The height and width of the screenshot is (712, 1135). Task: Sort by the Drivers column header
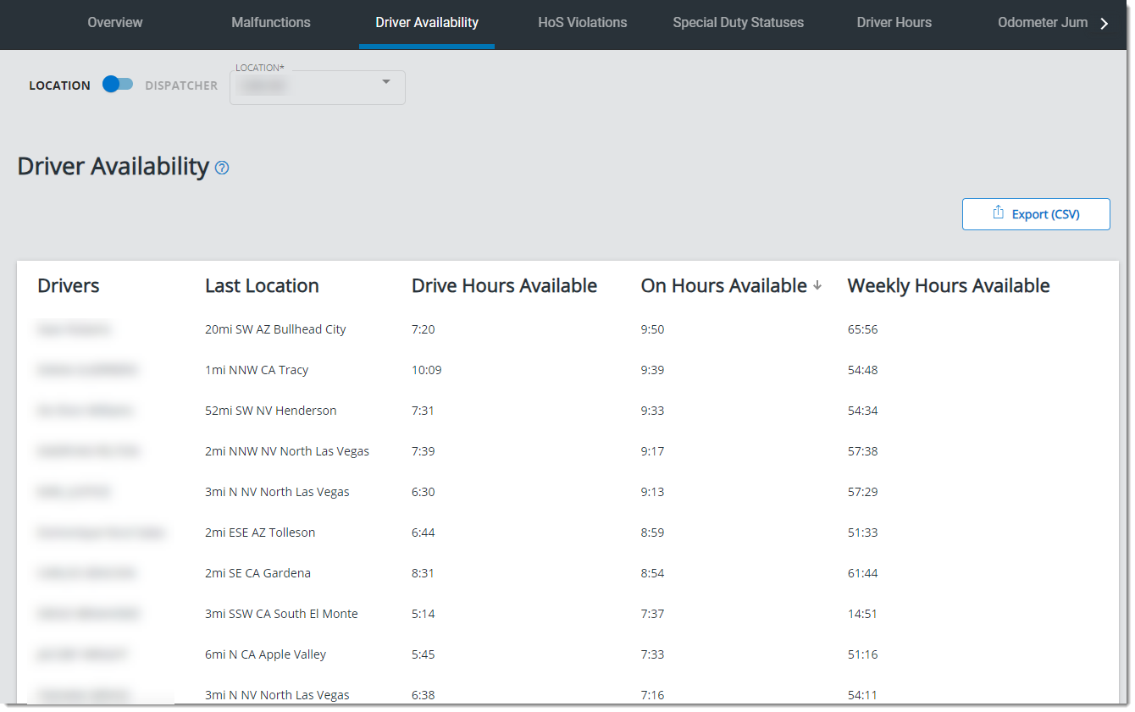tap(69, 286)
